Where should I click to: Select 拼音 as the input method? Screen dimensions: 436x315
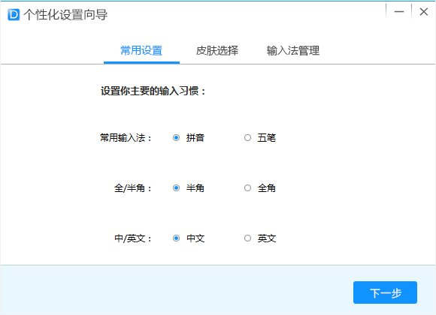[x=177, y=138]
